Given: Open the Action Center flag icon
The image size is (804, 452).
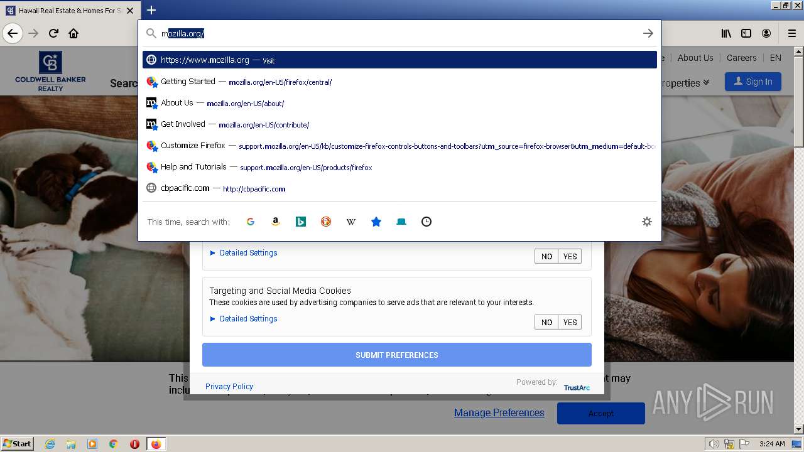Looking at the screenshot, I should pyautogui.click(x=744, y=444).
